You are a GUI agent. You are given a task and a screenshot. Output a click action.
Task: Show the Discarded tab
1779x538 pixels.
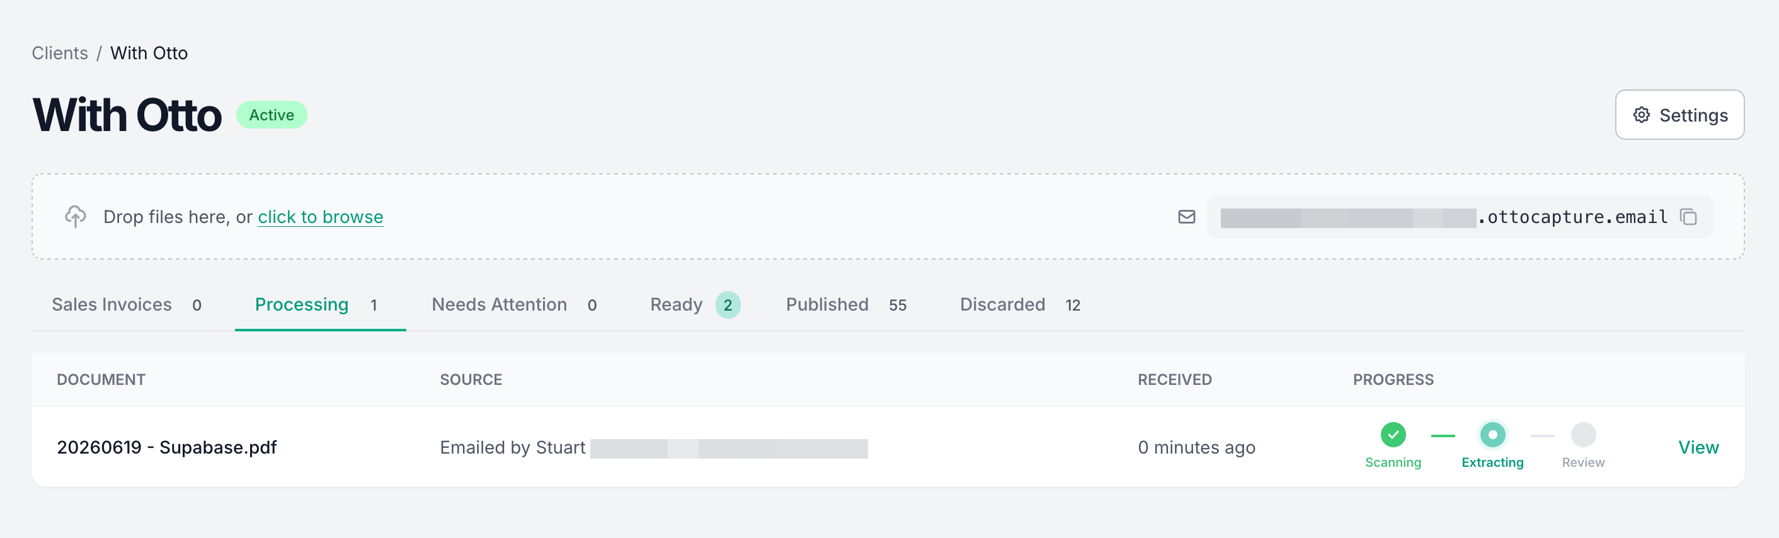[x=1020, y=304]
